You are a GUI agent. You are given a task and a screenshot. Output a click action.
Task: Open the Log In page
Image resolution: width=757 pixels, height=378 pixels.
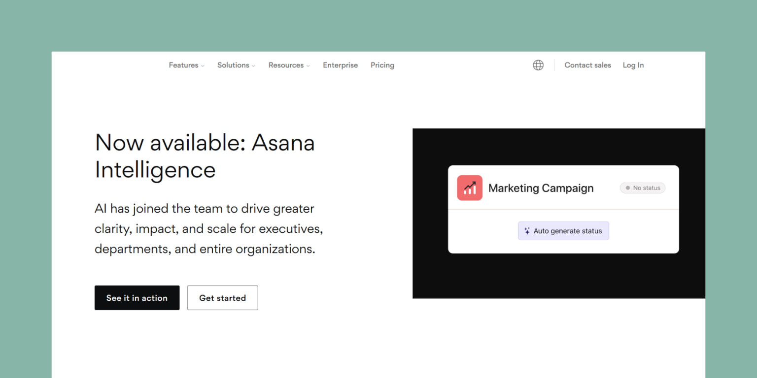coord(633,65)
